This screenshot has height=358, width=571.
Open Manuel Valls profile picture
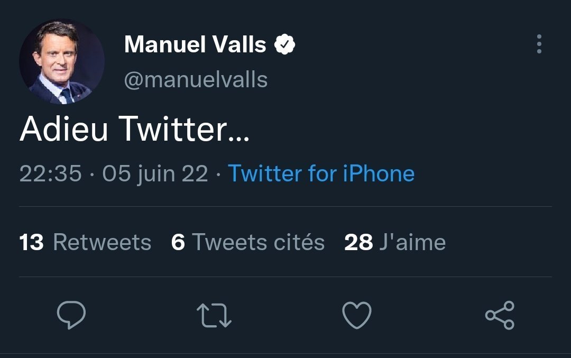click(x=62, y=62)
